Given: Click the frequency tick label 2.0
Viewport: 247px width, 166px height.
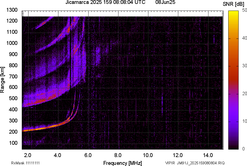Looking at the screenshot, I should 28,155.
